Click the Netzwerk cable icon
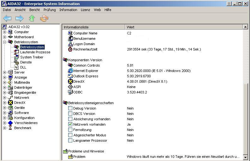Screen dimensions: 250x161 coord(10,98)
